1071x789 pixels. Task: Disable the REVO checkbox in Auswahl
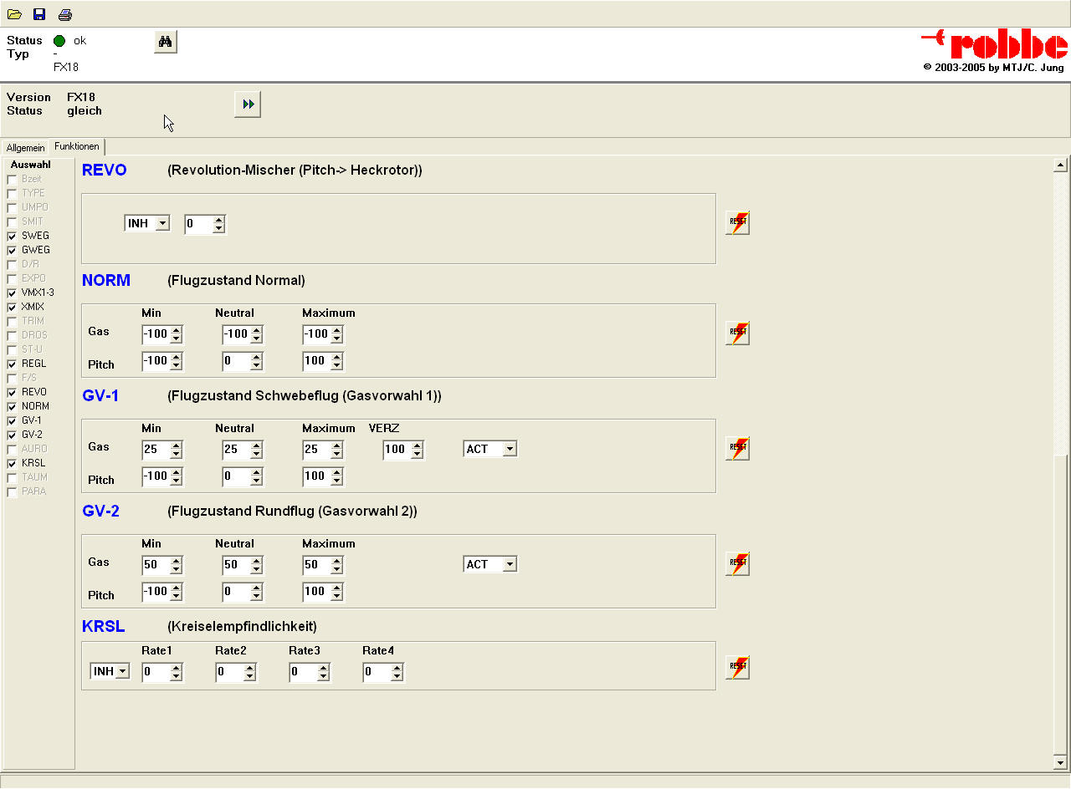click(11, 392)
